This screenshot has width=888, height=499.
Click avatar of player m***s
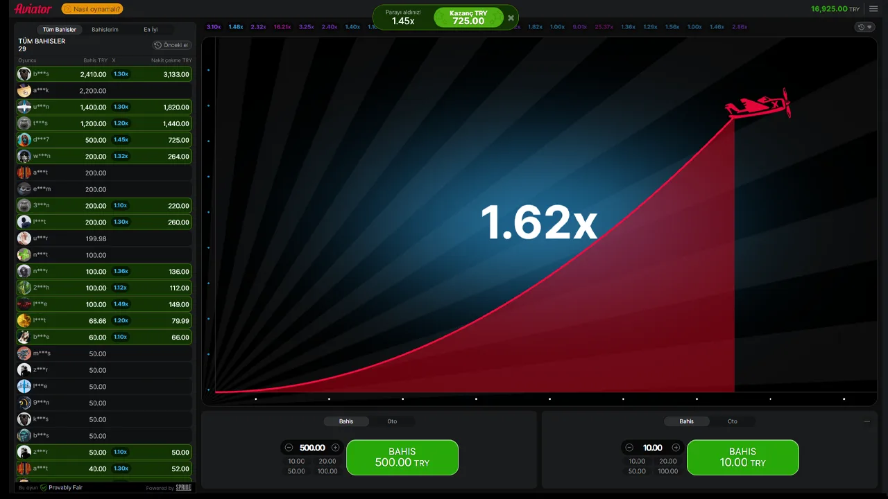click(x=24, y=353)
